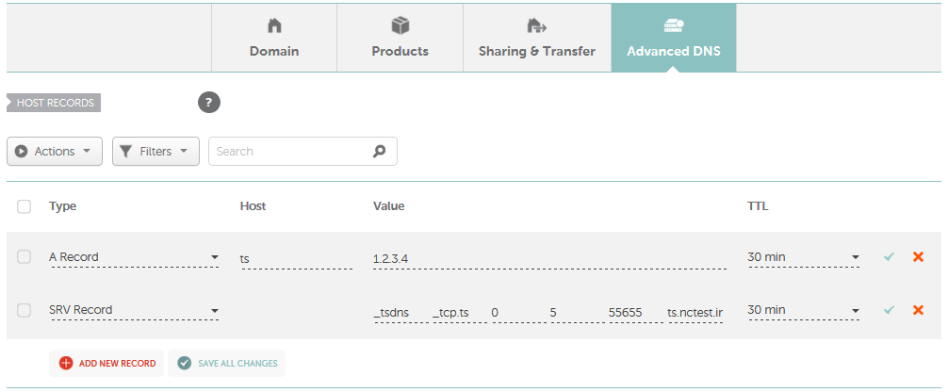Click the magnifier icon in the search box
948x392 pixels.
[379, 151]
